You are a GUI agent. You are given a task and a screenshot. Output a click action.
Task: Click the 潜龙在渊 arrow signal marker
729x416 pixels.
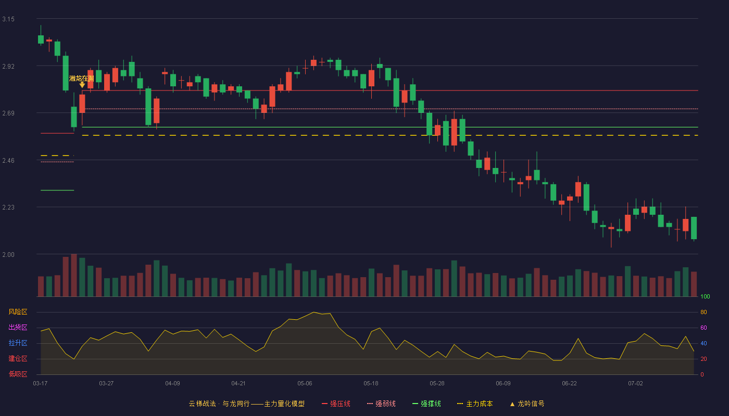[x=82, y=85]
